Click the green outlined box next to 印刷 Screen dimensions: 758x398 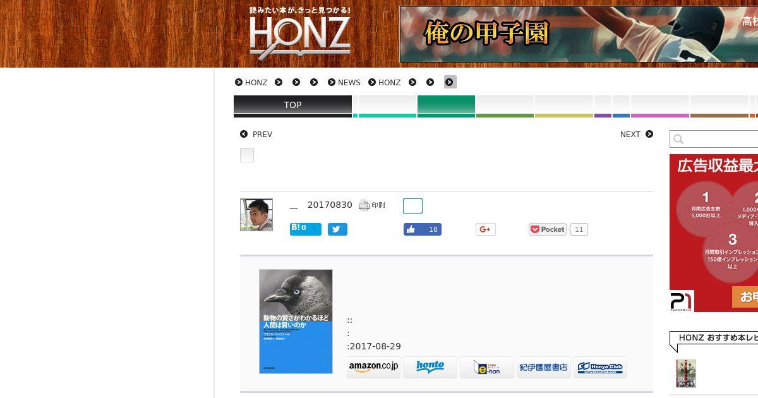point(412,206)
